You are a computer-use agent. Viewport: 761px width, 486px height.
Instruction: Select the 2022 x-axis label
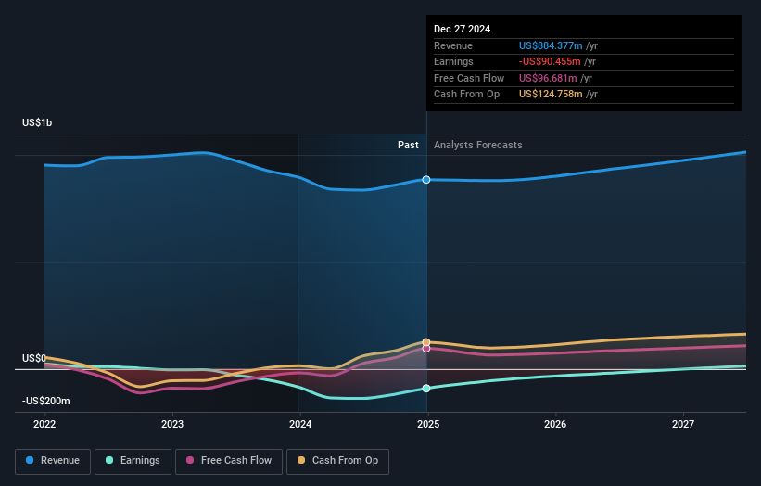coord(44,424)
